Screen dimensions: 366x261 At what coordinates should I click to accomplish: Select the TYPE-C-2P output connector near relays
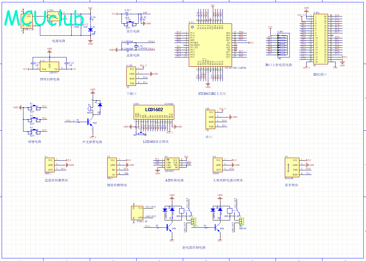138,213
